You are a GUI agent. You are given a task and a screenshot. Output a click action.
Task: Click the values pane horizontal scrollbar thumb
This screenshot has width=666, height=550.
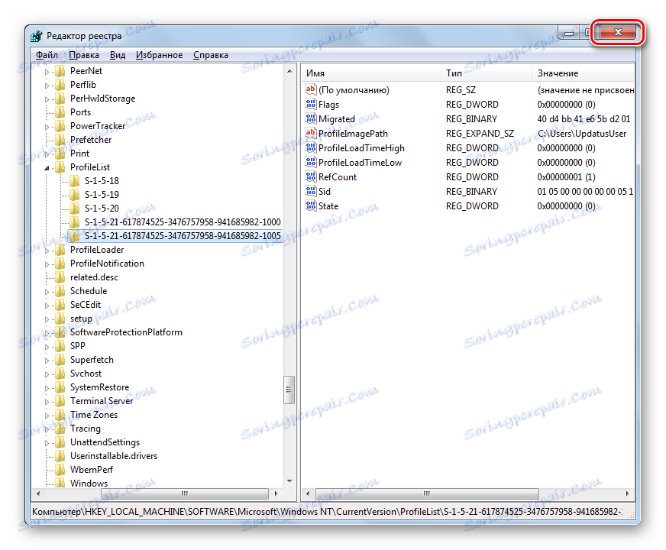pos(426,493)
